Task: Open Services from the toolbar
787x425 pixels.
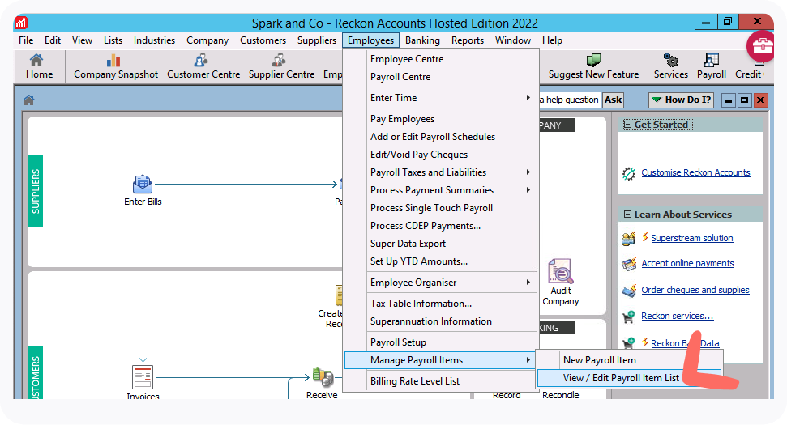Action: [x=670, y=66]
